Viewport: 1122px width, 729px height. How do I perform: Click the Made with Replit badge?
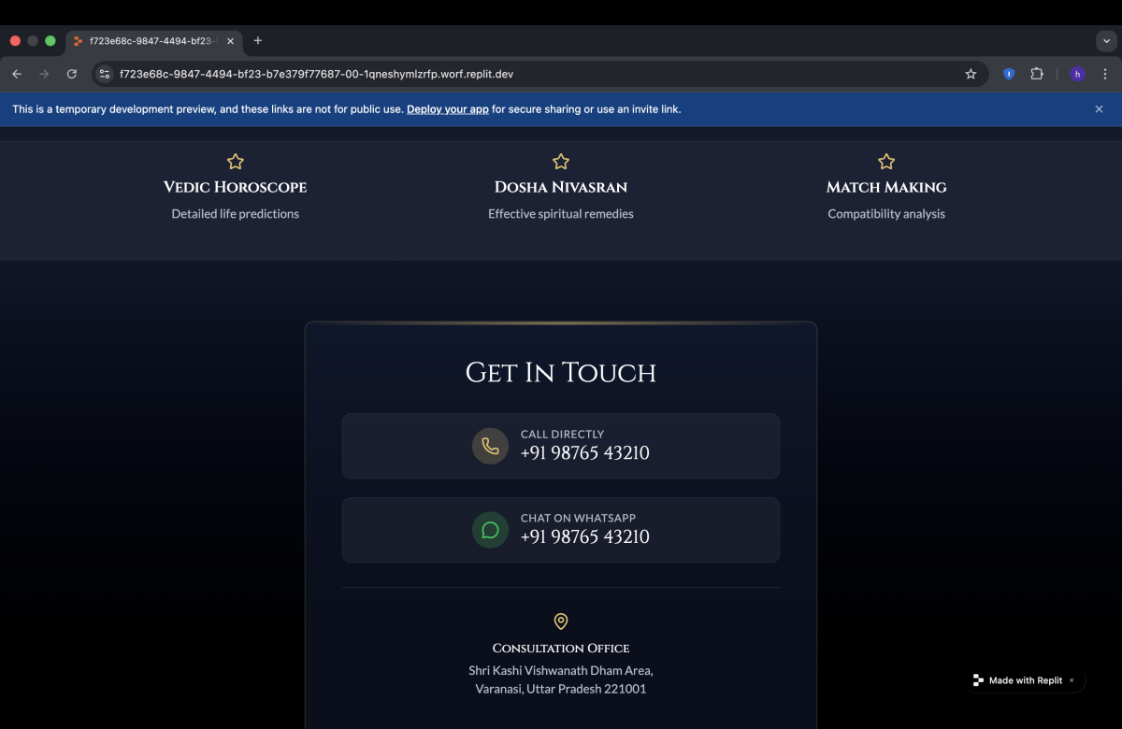pyautogui.click(x=1019, y=680)
